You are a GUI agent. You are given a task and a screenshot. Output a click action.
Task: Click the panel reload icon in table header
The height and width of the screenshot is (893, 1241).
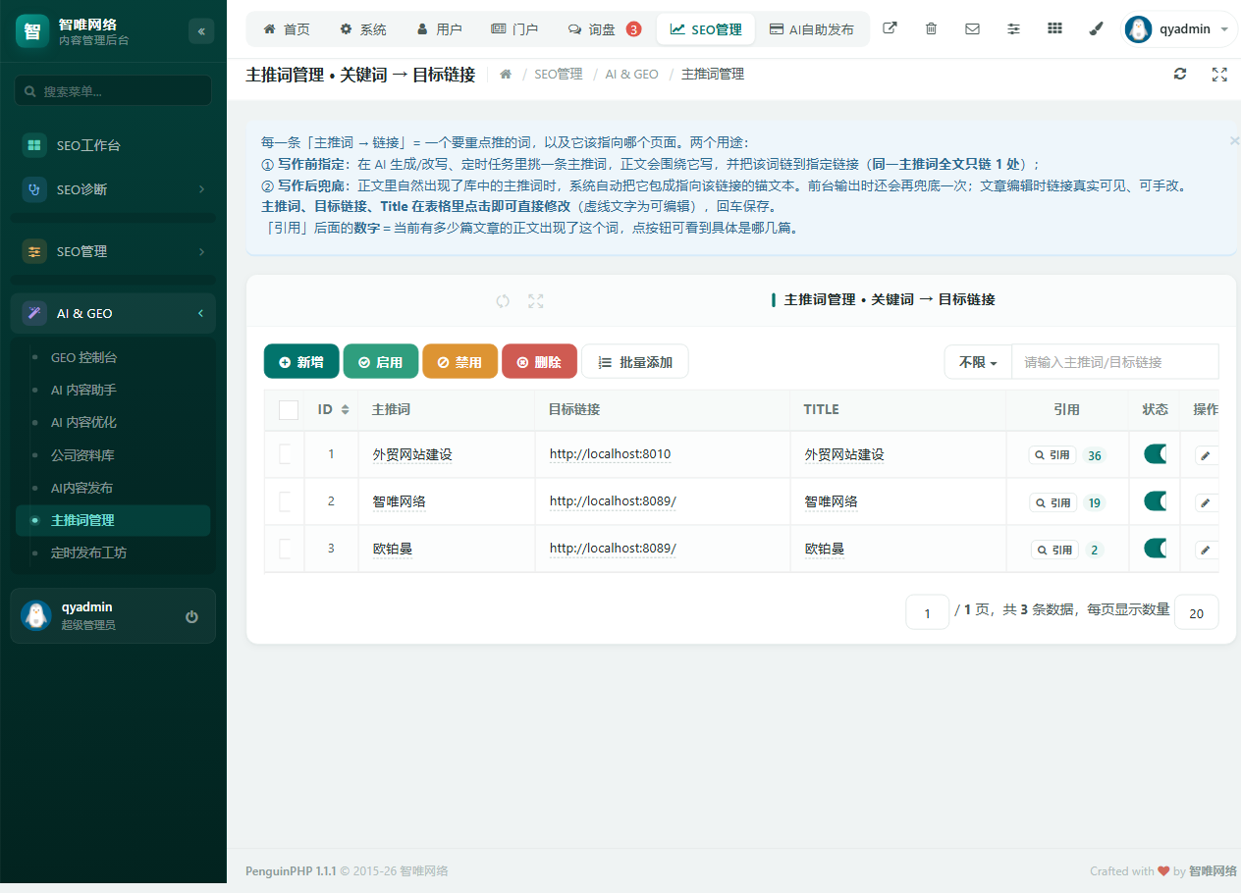coord(503,300)
